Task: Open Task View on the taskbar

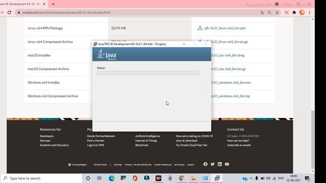Action: [x=99, y=178]
